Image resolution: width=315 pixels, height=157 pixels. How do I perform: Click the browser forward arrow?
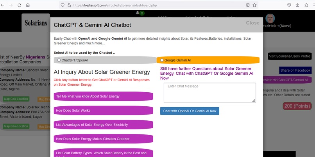[x=11, y=5]
